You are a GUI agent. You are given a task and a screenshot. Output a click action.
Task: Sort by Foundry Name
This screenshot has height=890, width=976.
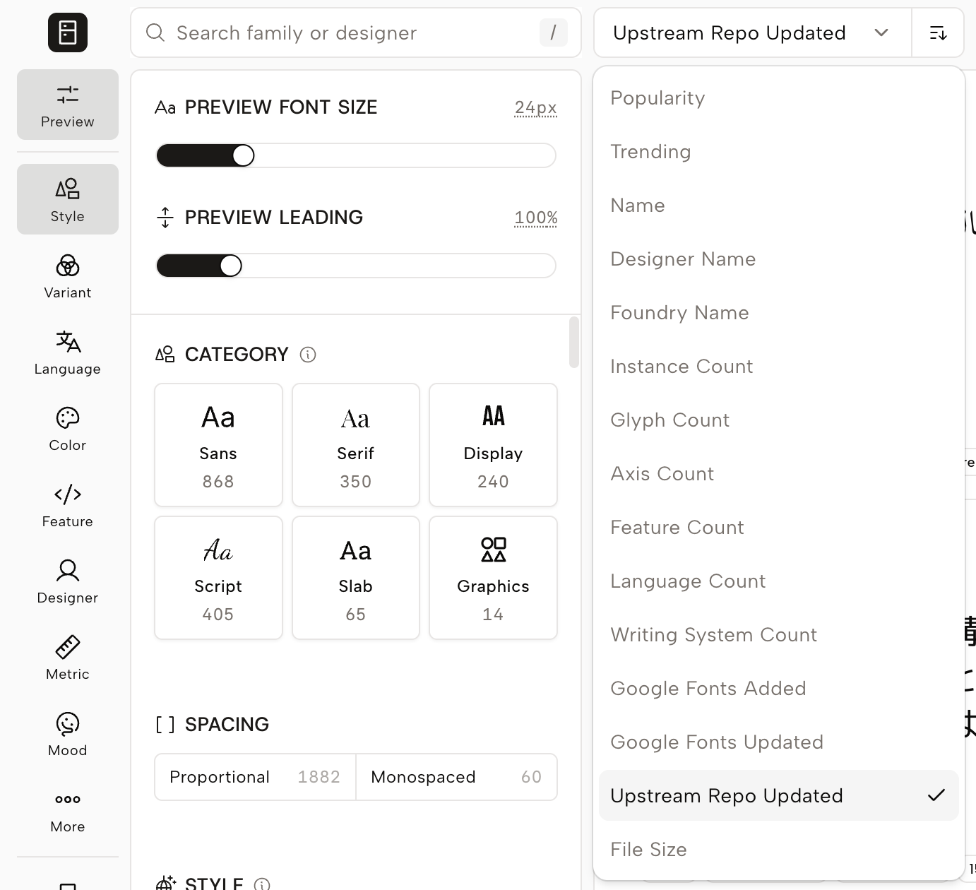(778, 313)
